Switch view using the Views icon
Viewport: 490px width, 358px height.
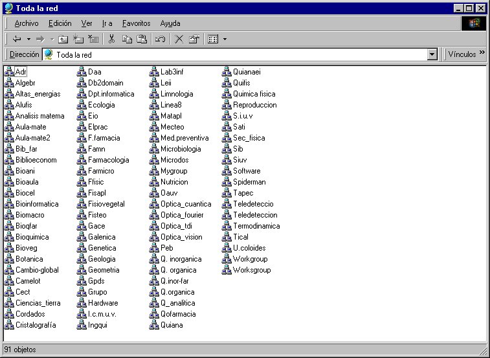213,39
